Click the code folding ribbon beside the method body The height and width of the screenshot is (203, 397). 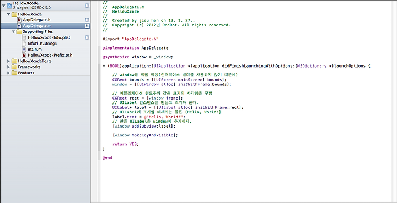pyautogui.click(x=99, y=107)
